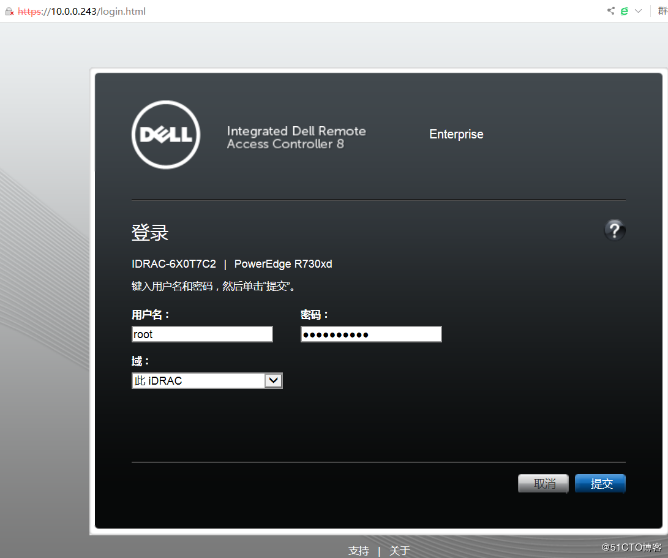Viewport: 668px width, 558px height.
Task: Click the Dell logo
Action: point(166,135)
